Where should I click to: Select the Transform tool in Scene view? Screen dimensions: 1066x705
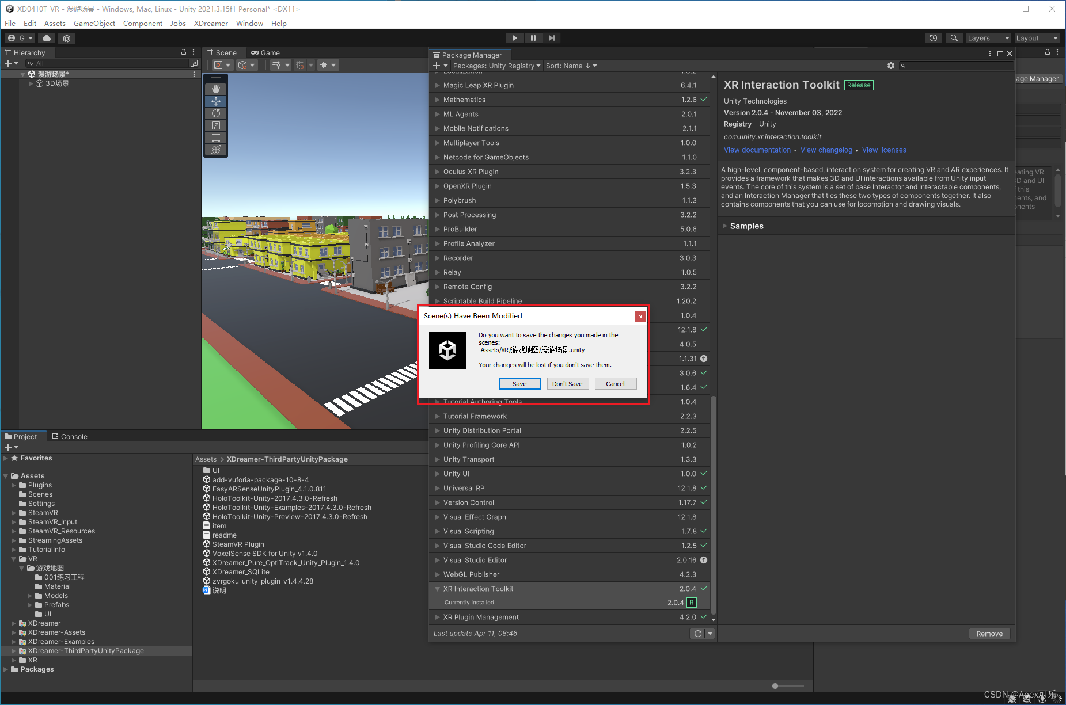coord(216,150)
